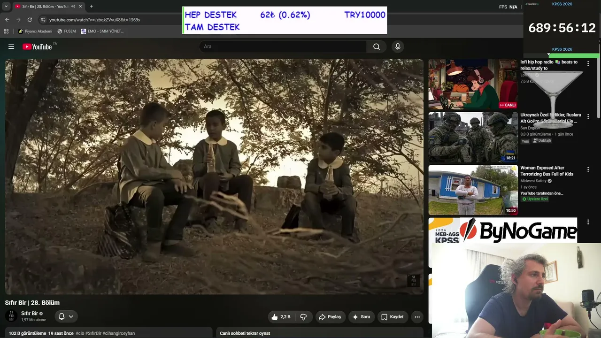Click the search magnifier button
Image resolution: width=601 pixels, height=338 pixels.
(377, 46)
